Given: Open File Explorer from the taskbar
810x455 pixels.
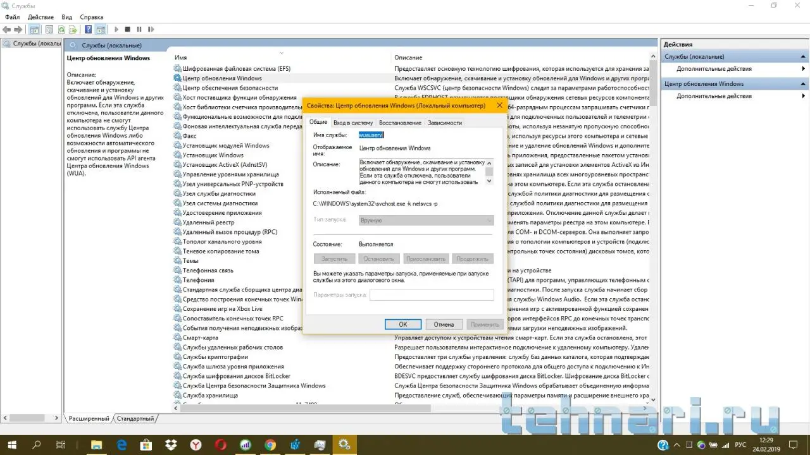Looking at the screenshot, I should click(x=97, y=445).
